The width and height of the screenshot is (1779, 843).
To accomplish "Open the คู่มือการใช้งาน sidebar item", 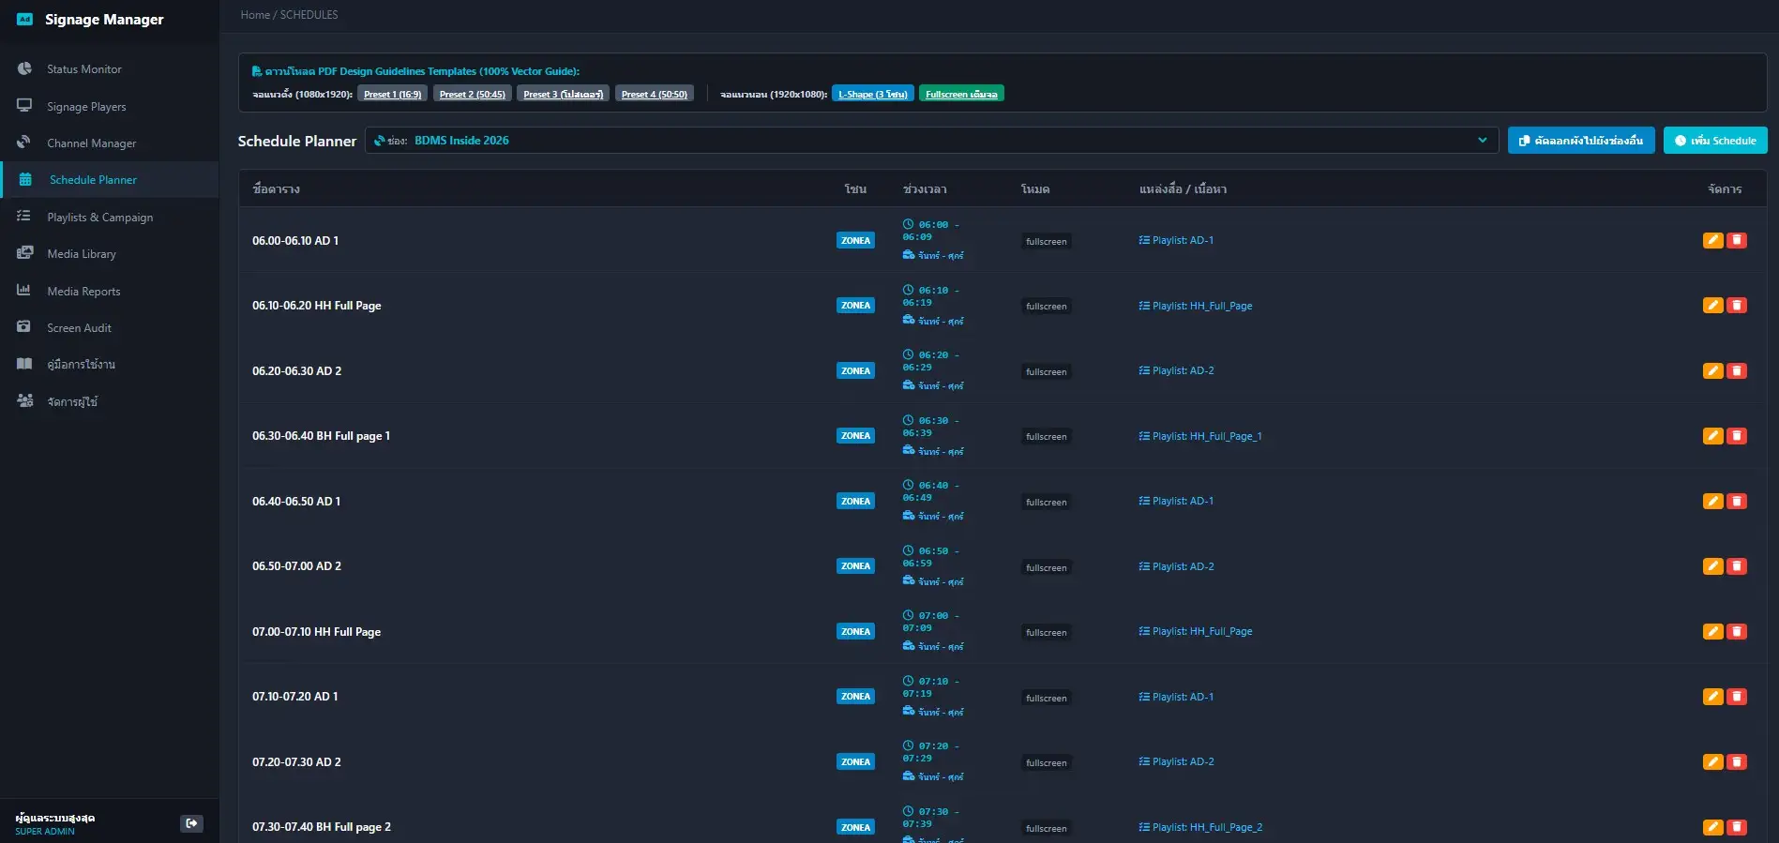I will coord(110,364).
